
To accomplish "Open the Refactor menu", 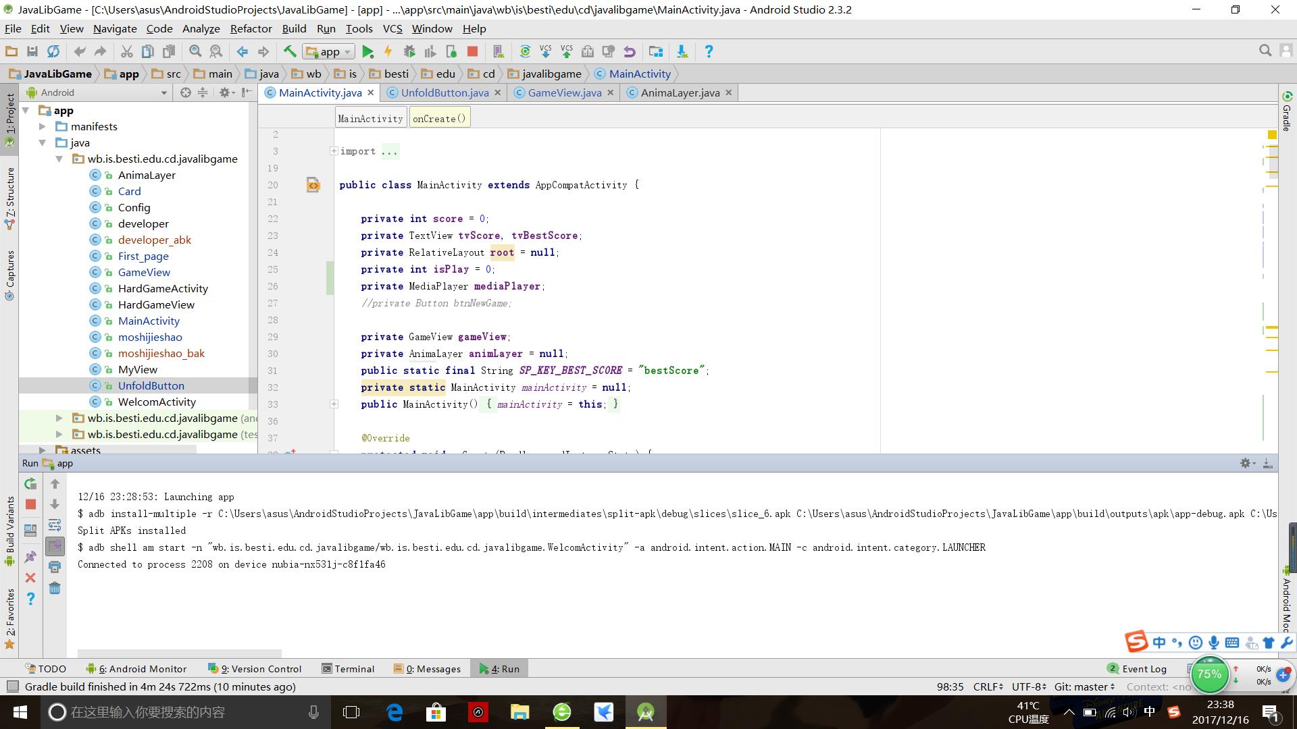I will click(251, 28).
